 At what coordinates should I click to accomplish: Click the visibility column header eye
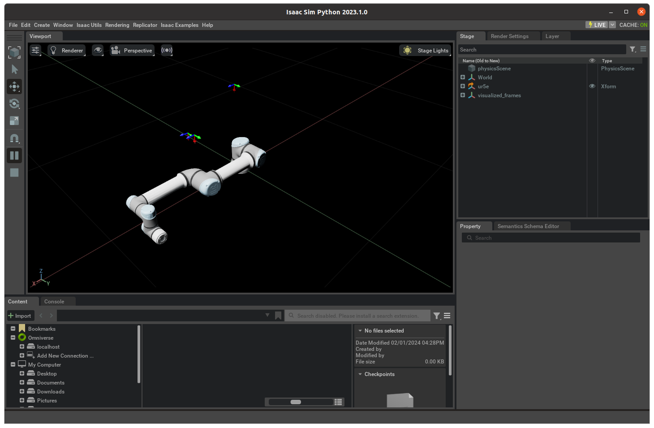592,61
